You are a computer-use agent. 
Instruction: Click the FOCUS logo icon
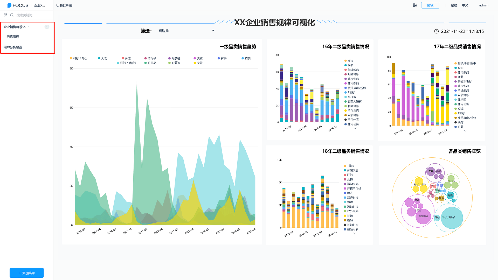click(9, 5)
